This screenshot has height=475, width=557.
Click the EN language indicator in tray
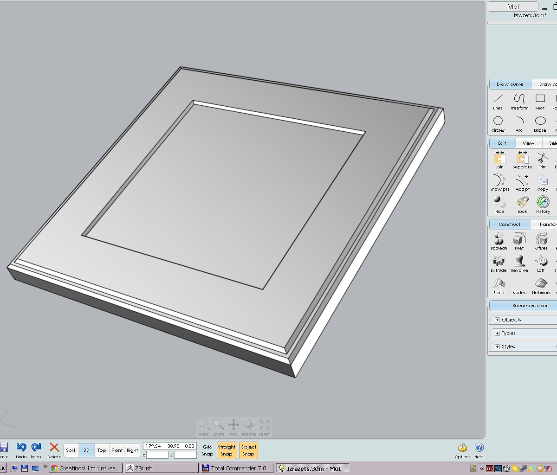(473, 469)
